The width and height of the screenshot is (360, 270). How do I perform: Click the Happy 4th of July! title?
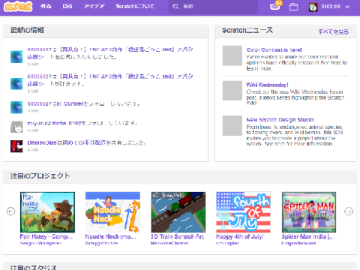pos(240,236)
